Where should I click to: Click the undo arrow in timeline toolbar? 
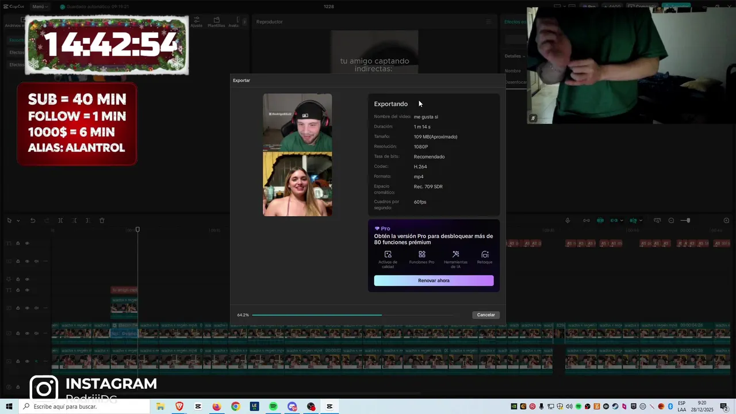click(x=33, y=221)
